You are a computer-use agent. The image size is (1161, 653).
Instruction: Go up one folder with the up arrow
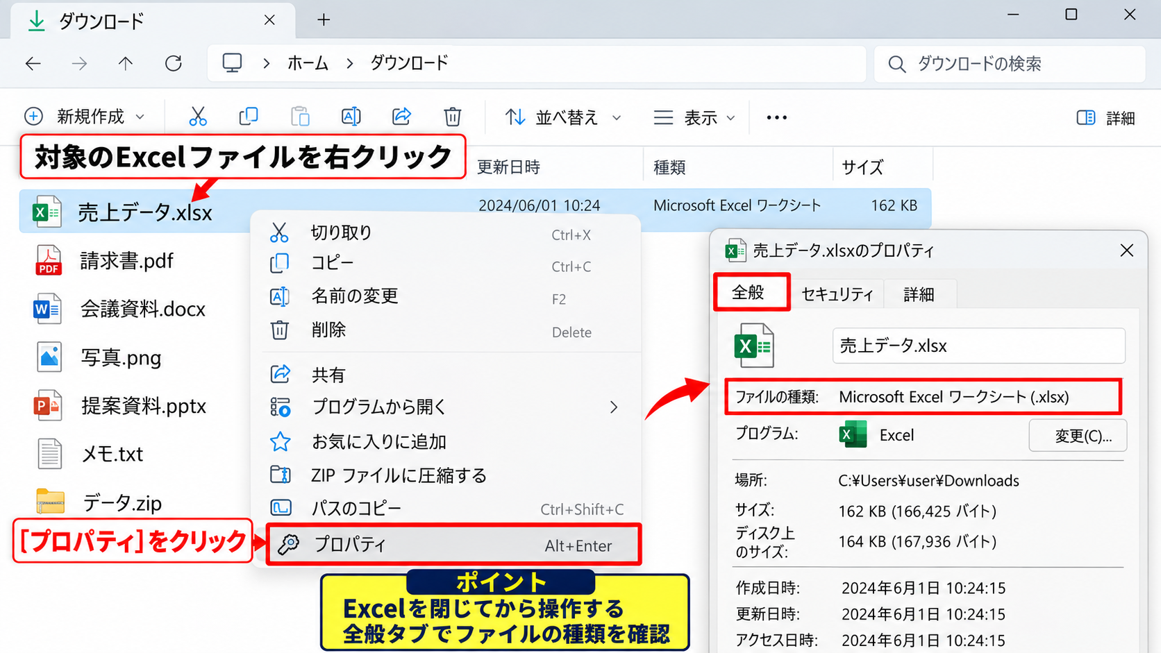pyautogui.click(x=126, y=64)
